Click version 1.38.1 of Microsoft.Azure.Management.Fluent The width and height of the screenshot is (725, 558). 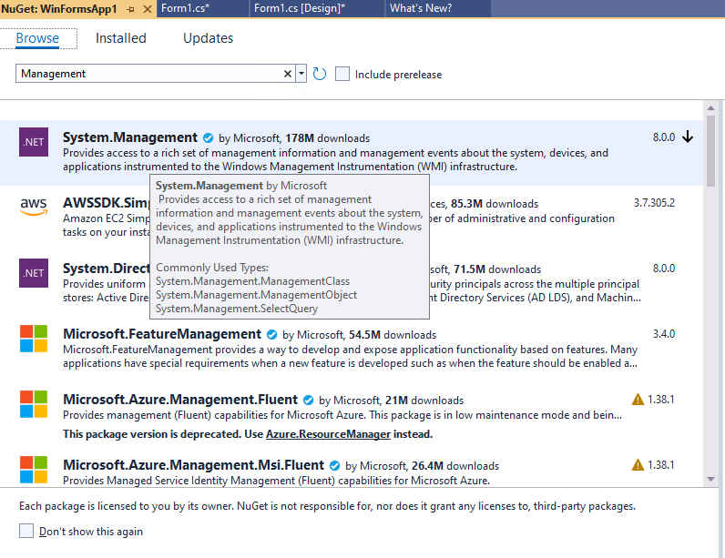[660, 400]
